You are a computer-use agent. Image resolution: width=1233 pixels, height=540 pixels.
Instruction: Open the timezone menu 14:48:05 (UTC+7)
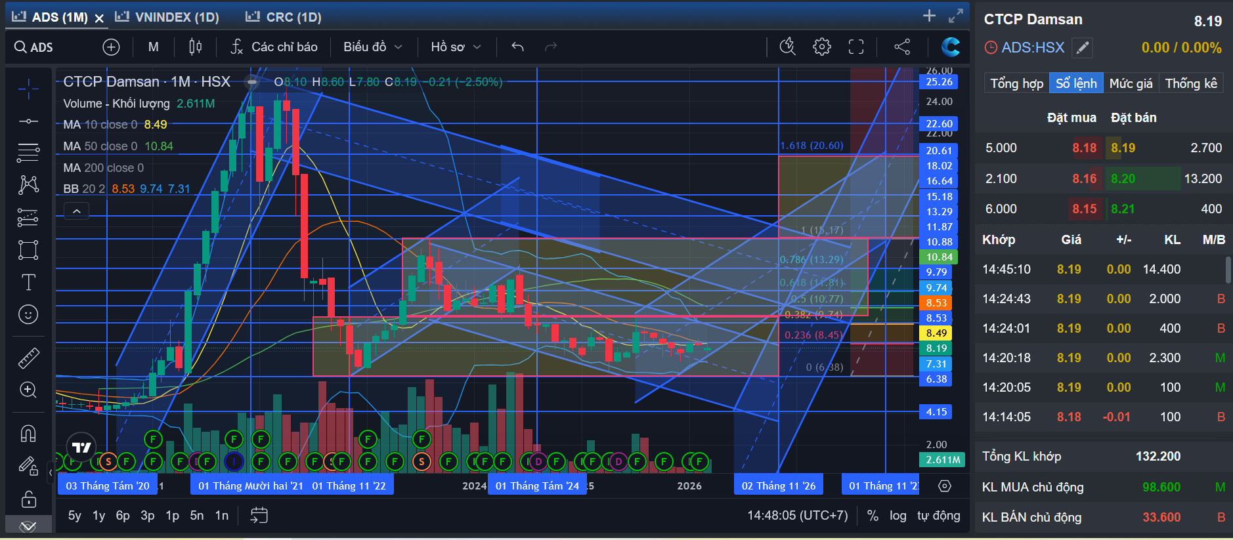point(798,516)
